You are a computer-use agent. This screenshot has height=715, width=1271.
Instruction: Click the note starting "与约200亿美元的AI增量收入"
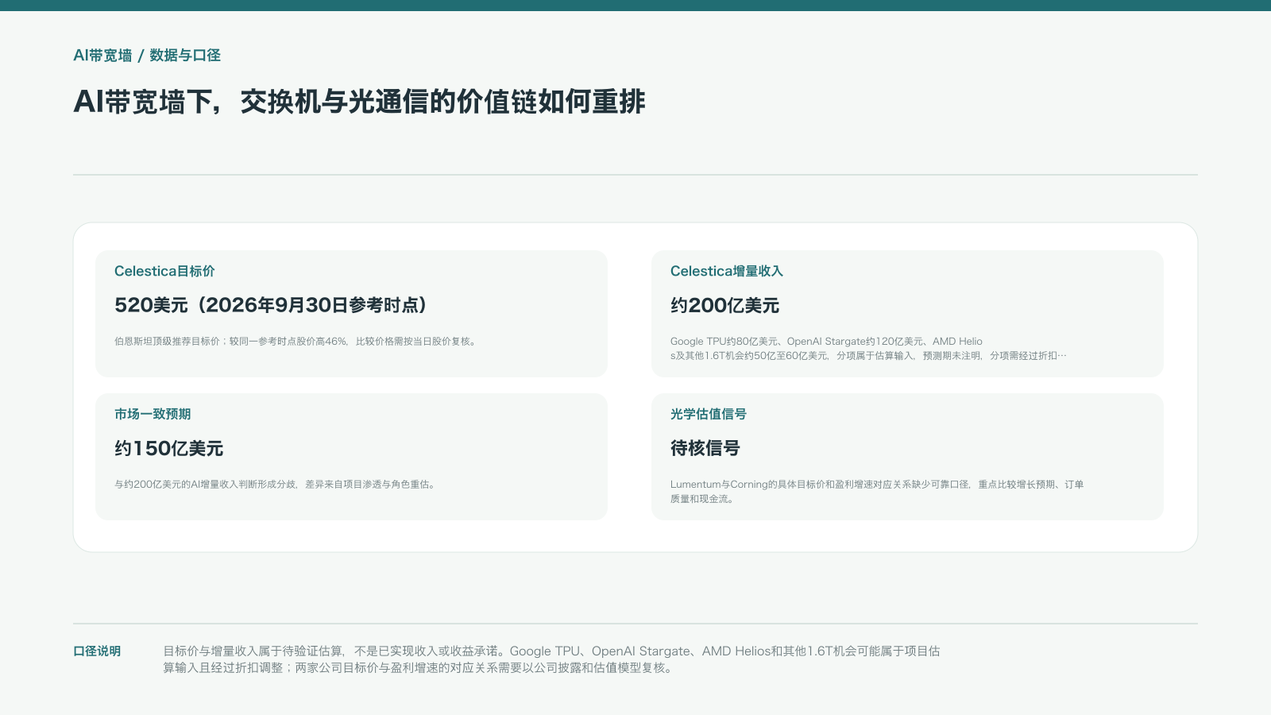pyautogui.click(x=276, y=485)
